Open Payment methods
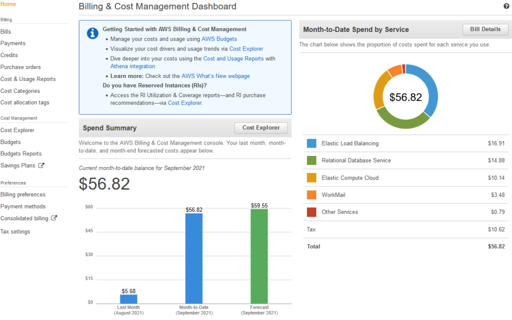Screen dimensions: 512x320 23,206
